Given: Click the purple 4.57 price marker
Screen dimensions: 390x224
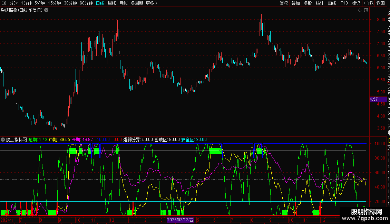Looking at the screenshot, I should click(x=378, y=99).
